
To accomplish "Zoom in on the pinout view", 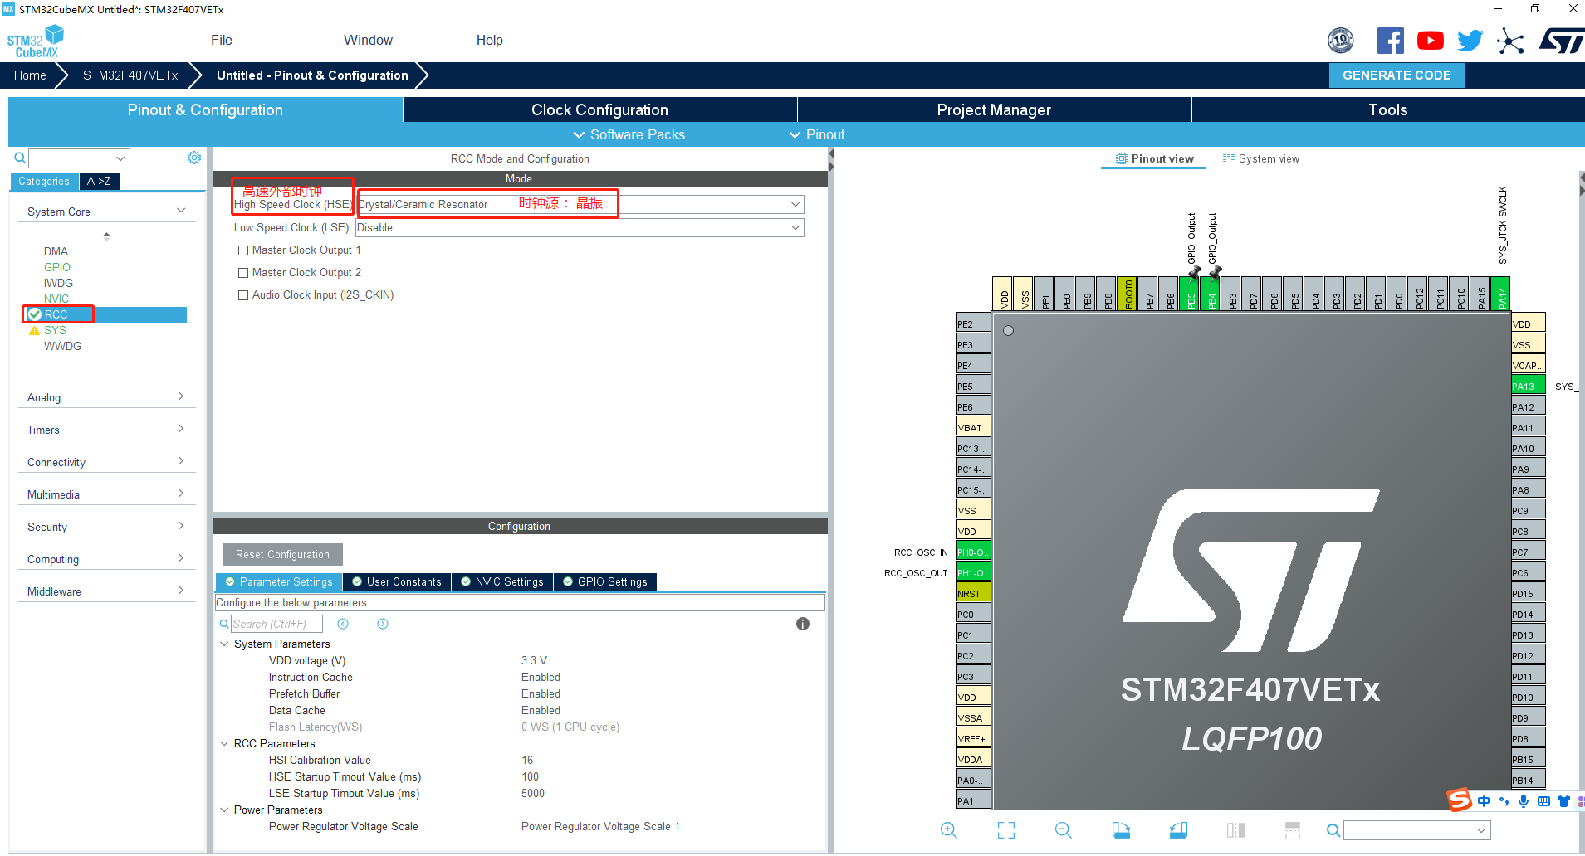I will (949, 829).
